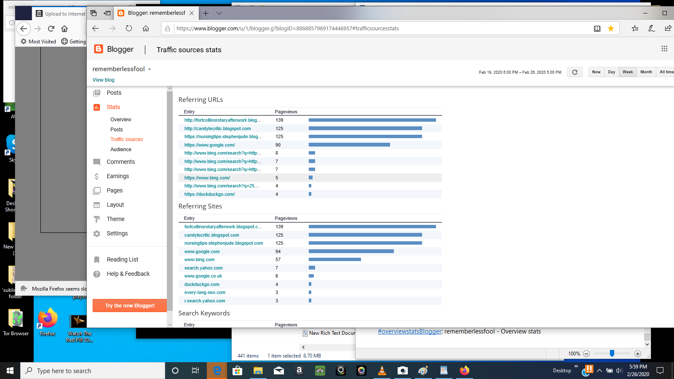Open the every-lang-seo.com link
674x379 pixels.
(x=205, y=292)
